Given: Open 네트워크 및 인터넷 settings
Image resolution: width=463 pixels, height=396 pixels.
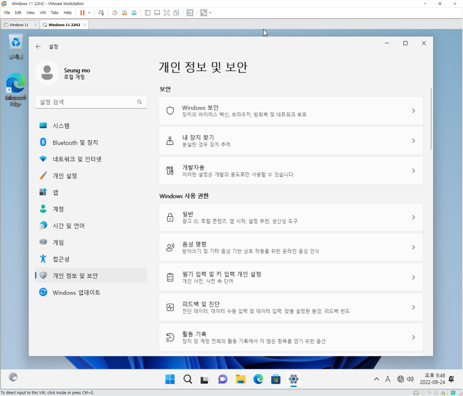Looking at the screenshot, I should click(x=91, y=159).
